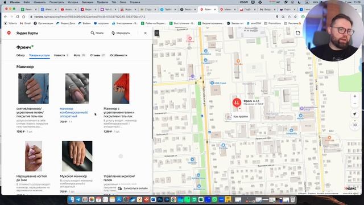This screenshot has height=205, width=364.
Task: Reload the page with the refresh icon
Action: [x=18, y=17]
